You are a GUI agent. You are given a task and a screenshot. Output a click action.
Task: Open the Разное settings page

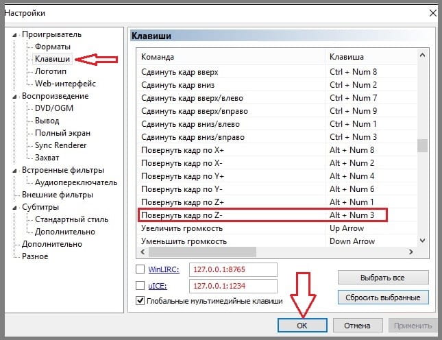[35, 256]
